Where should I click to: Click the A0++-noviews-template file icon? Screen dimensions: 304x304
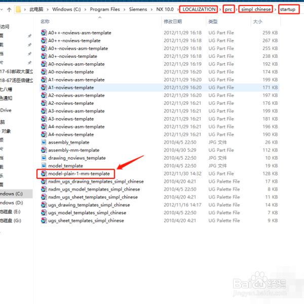tap(44, 41)
